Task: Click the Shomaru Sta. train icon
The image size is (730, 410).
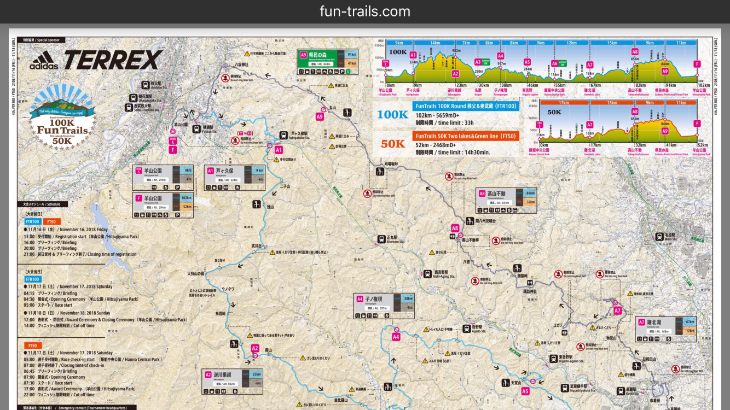Action: pyautogui.click(x=381, y=239)
